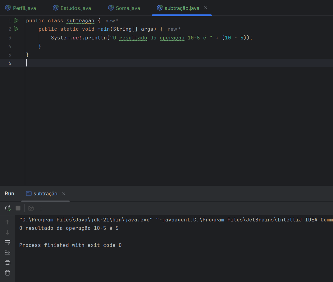Open the Run tool window title
This screenshot has height=282, width=333.
9,194
